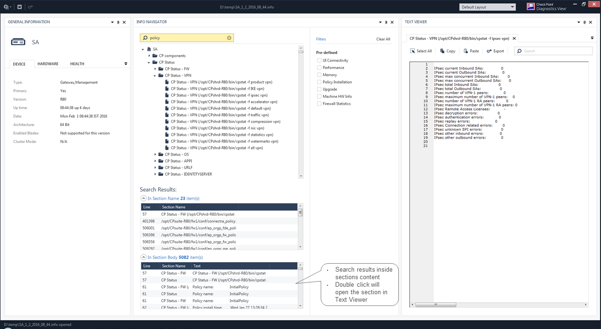Screen dimensions: 601x329
Task: Click the Check Point Diagnostics View logo
Action: 546,7
